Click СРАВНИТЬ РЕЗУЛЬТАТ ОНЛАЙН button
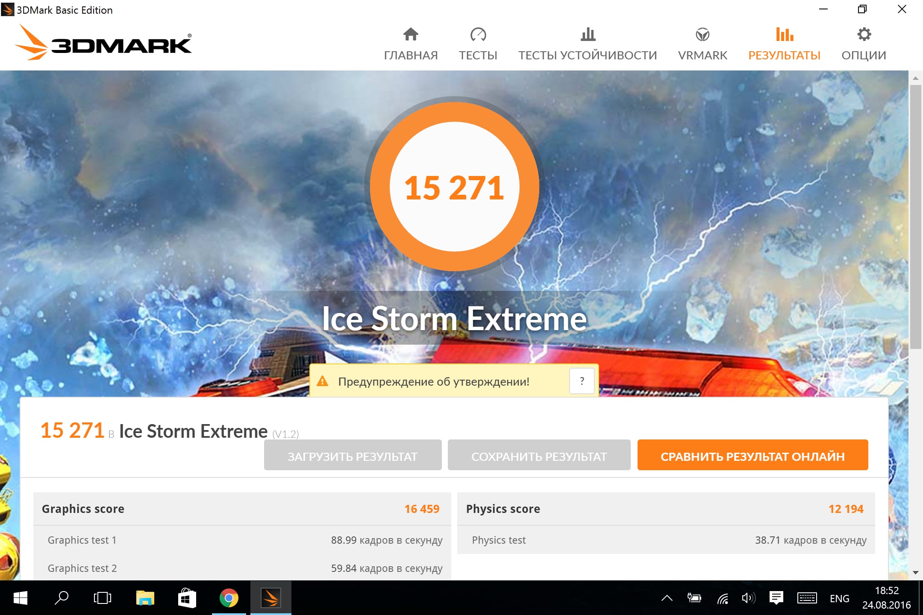This screenshot has width=923, height=615. [753, 455]
